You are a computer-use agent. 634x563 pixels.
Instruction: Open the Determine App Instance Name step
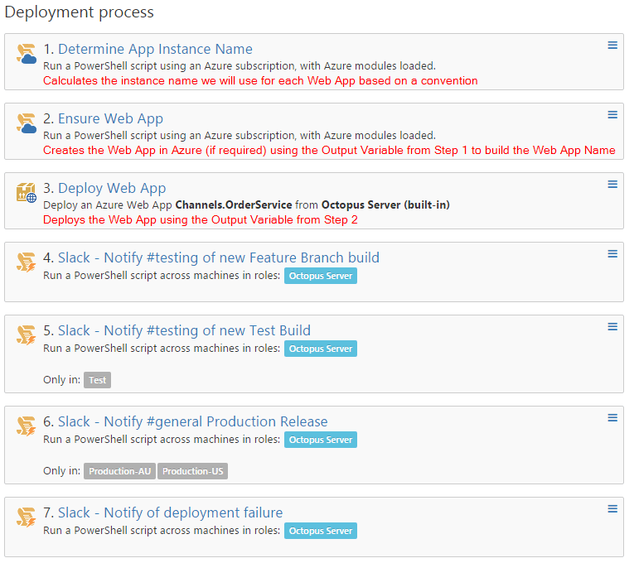(x=155, y=49)
